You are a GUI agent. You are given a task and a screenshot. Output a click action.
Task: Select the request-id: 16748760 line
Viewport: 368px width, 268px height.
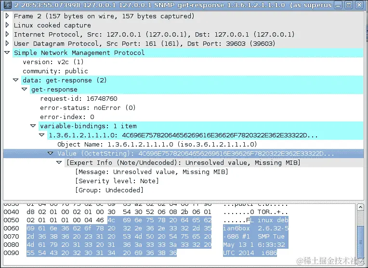click(79, 98)
